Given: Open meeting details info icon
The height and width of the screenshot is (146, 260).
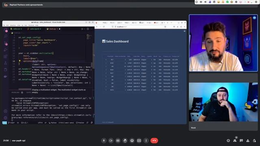Looking at the screenshot, I should pyautogui.click(x=228, y=141).
